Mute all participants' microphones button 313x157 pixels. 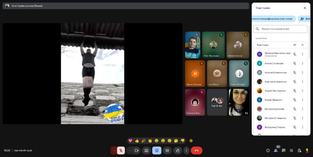point(274,19)
